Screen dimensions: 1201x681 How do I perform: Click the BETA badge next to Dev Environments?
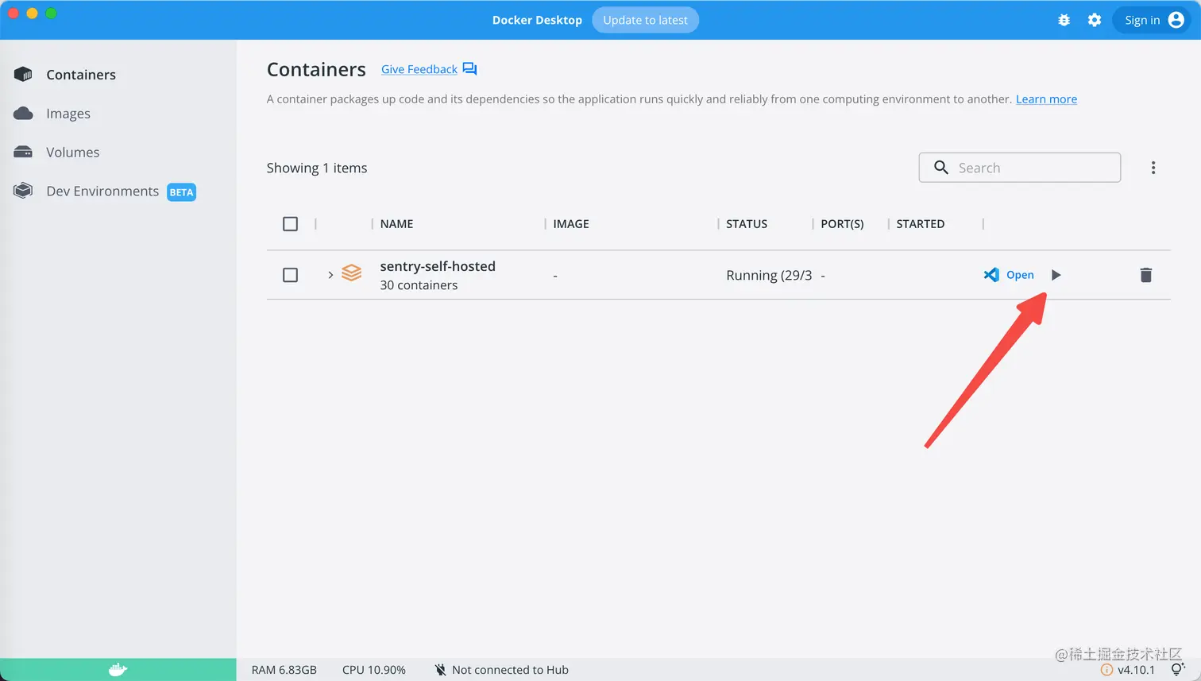click(181, 192)
